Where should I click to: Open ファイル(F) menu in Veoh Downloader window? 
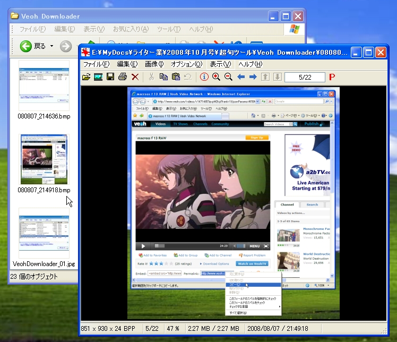33,29
